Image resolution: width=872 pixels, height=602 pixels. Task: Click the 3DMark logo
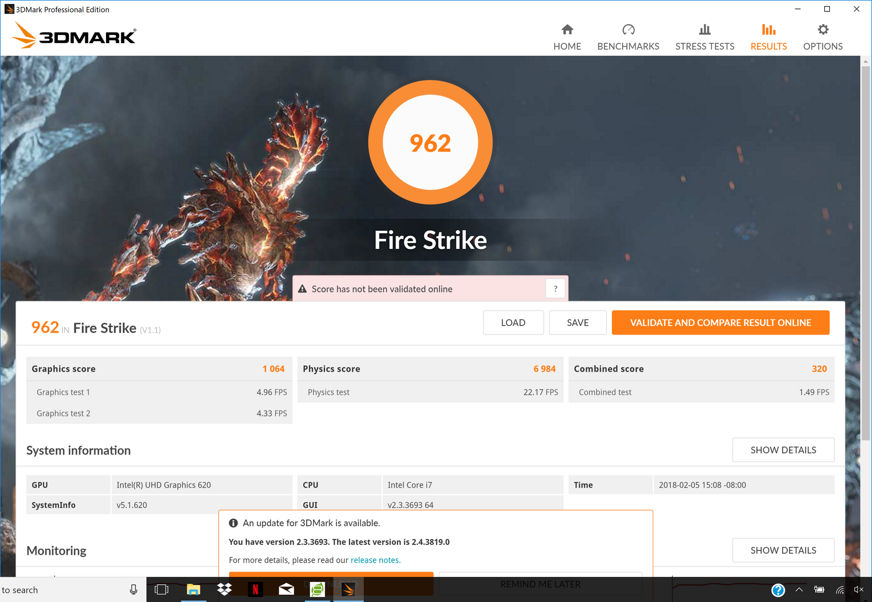(x=73, y=36)
